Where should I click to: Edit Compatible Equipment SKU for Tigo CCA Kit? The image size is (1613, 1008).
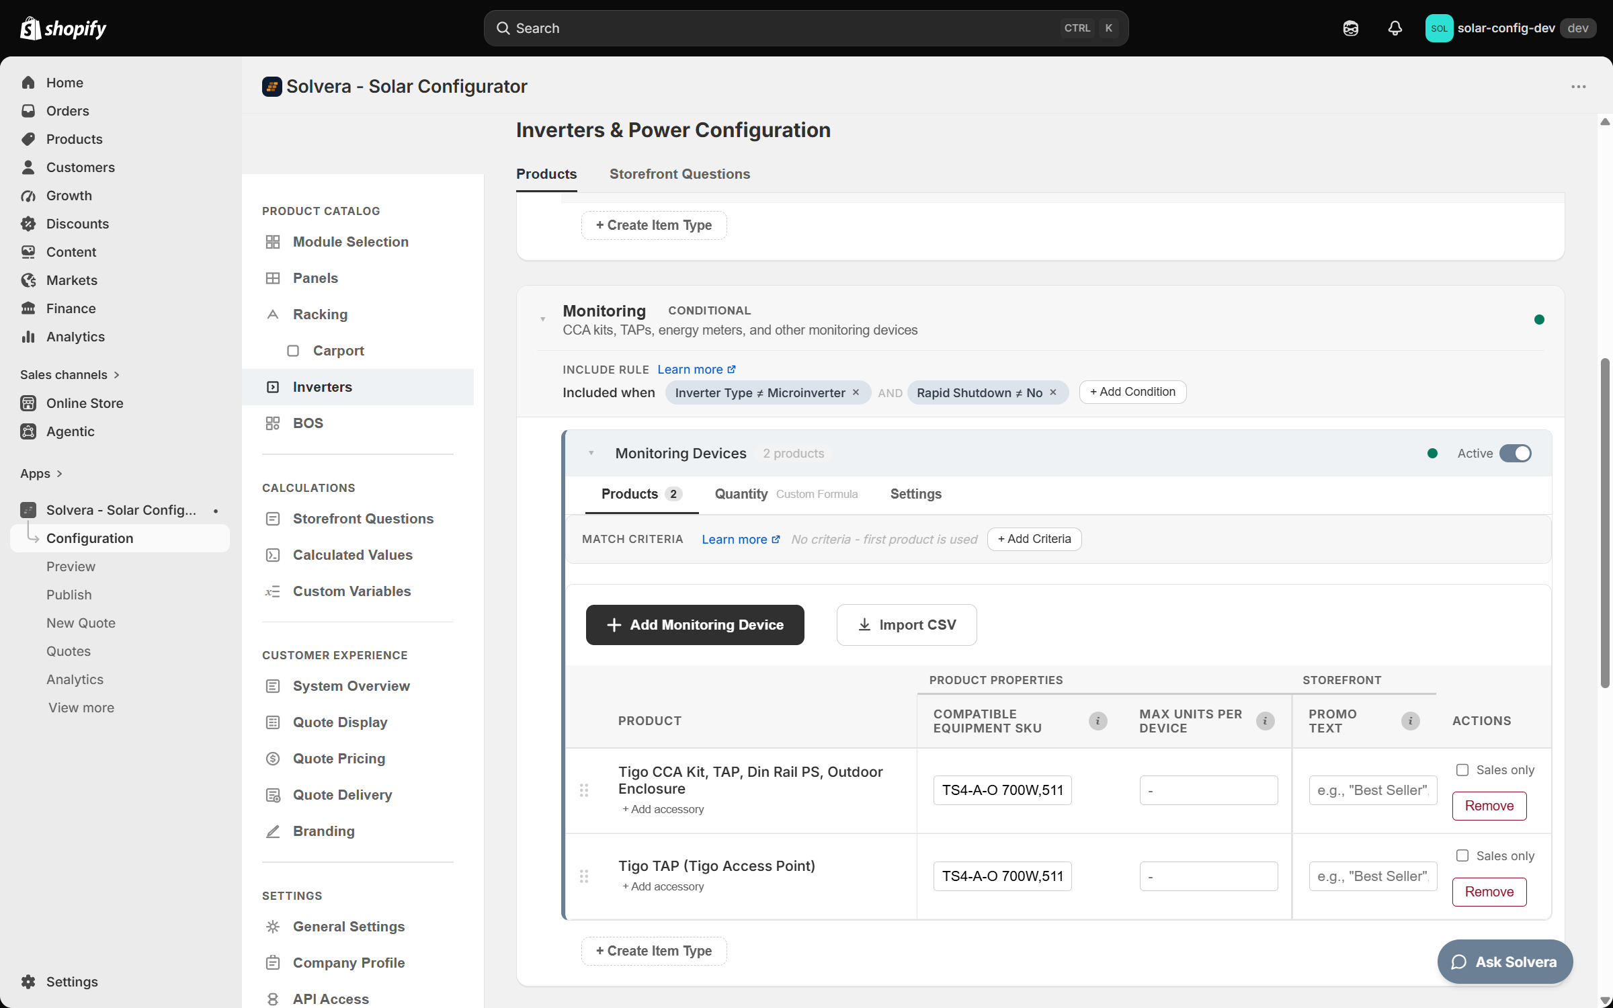click(x=1002, y=790)
